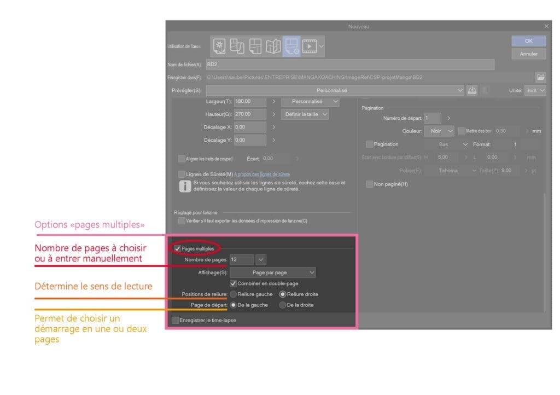Open the Police Tahoma font dropdown

coord(452,171)
